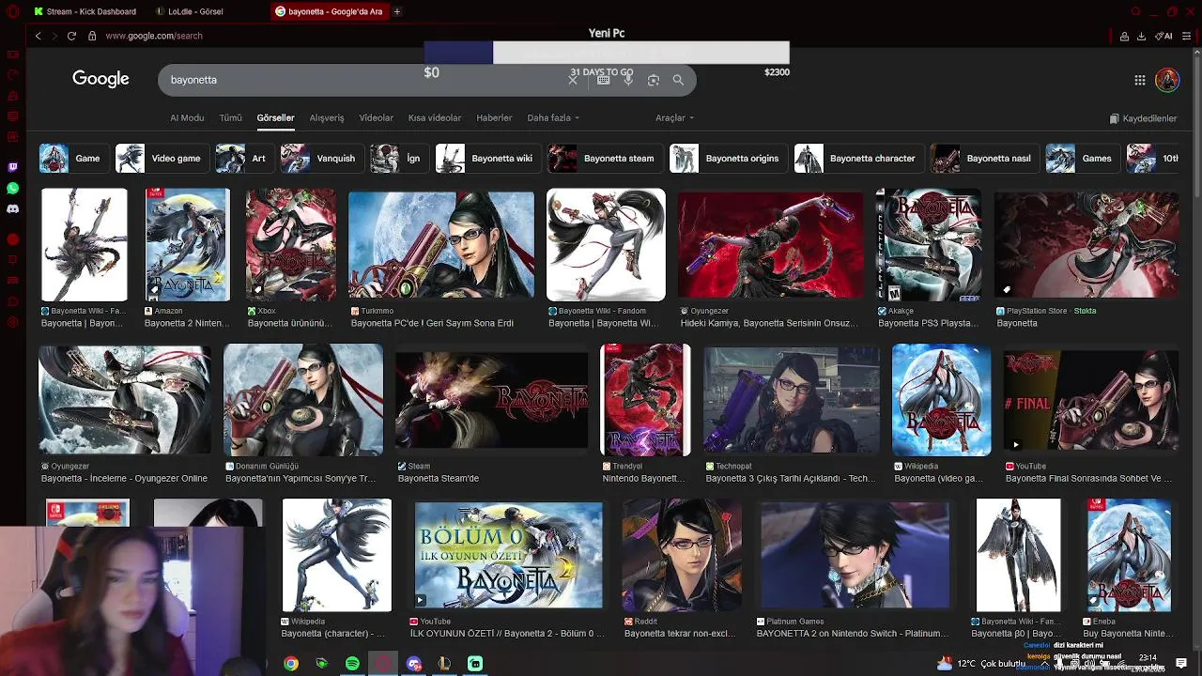
Task: Open the Akakçe Bayonetta PS3 image
Action: coord(929,245)
